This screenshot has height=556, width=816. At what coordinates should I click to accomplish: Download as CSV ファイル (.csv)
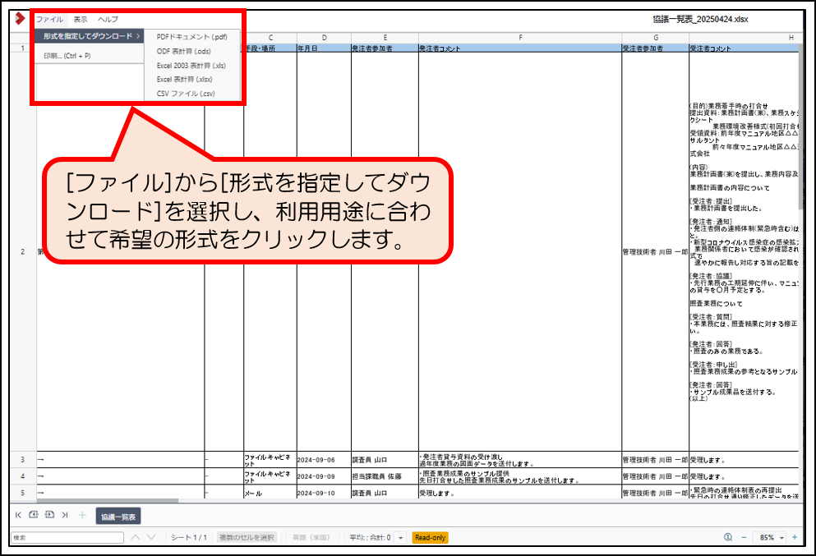[x=192, y=94]
